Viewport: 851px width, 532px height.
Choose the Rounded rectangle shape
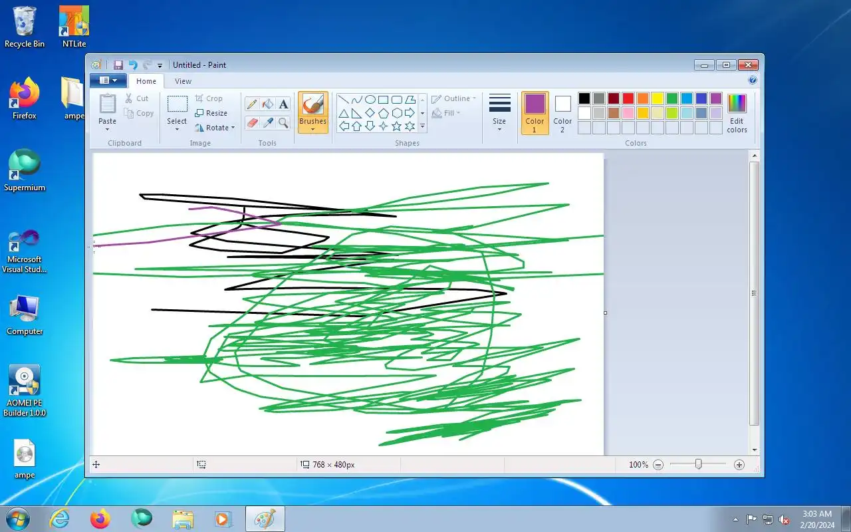(397, 100)
